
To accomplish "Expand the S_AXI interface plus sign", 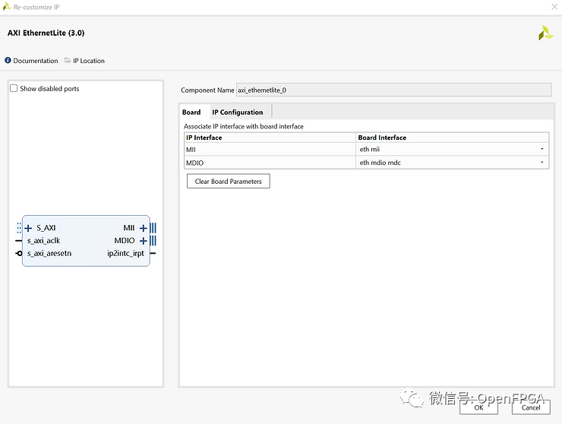I will 28,228.
